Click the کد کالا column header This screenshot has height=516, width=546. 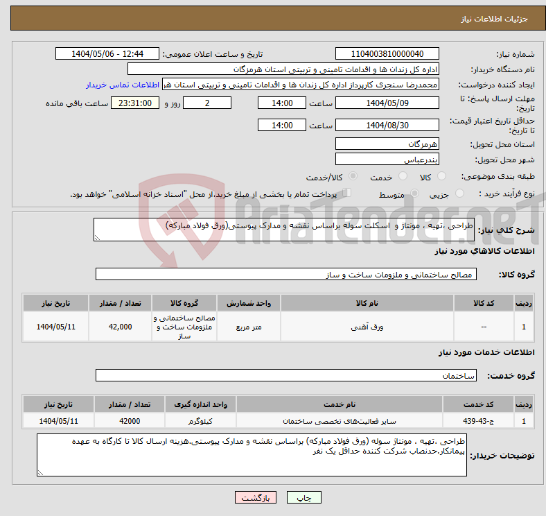tap(484, 303)
